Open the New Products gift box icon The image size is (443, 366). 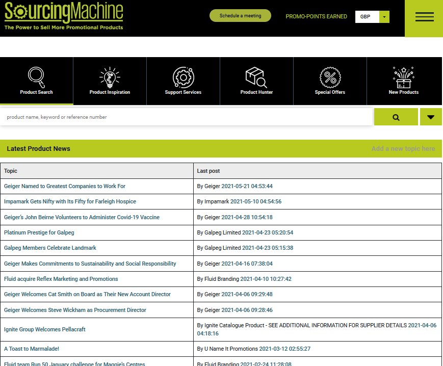coord(403,77)
